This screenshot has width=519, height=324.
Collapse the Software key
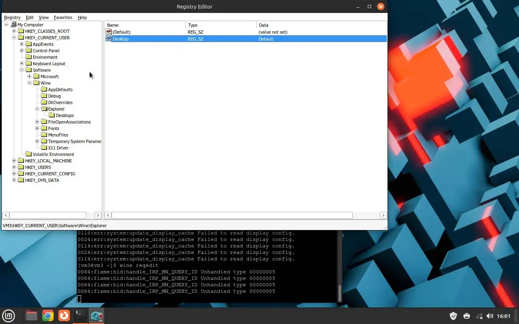pos(22,70)
